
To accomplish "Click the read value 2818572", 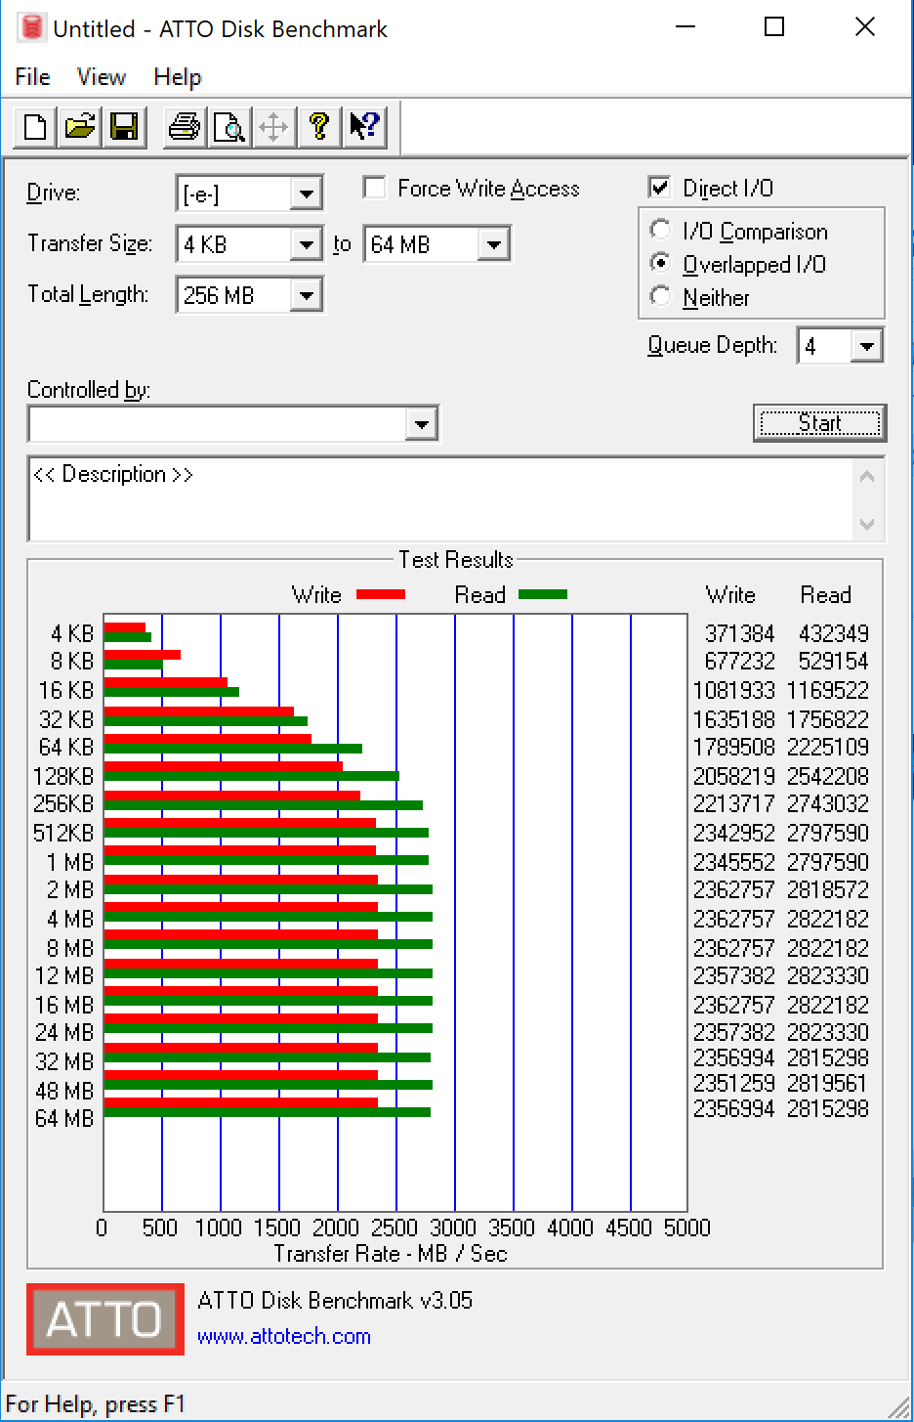I will tap(828, 889).
